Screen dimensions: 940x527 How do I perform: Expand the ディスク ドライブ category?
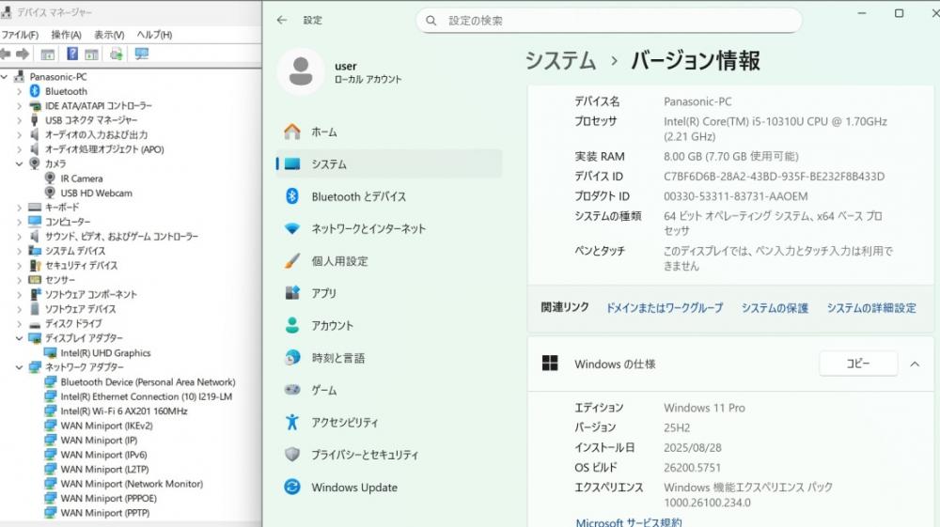point(19,323)
